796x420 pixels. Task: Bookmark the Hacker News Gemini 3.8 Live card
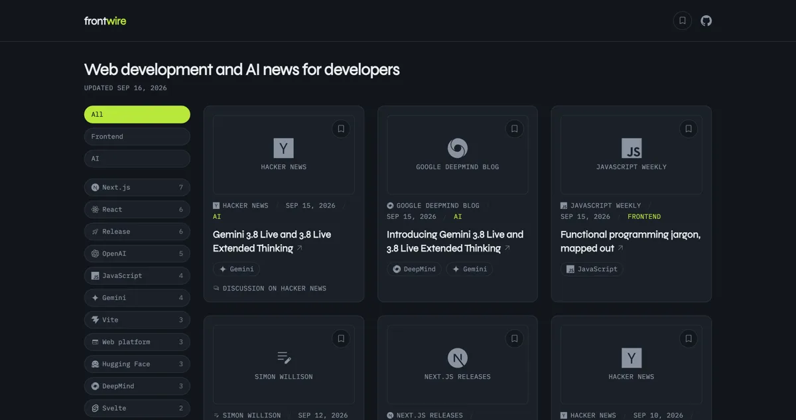[x=341, y=129]
